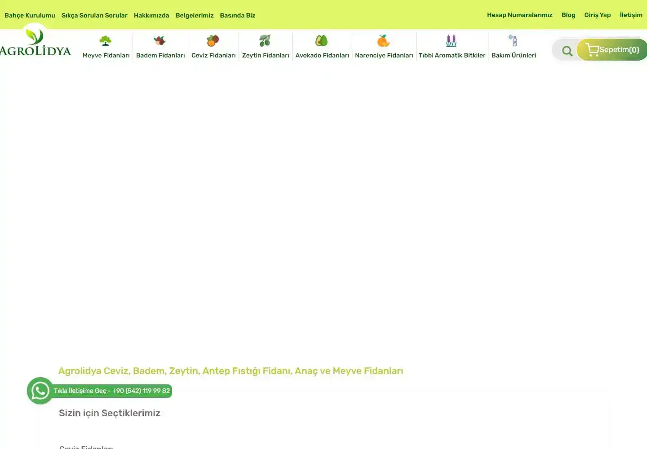Click the shopping cart icon
The width and height of the screenshot is (647, 449).
[592, 50]
